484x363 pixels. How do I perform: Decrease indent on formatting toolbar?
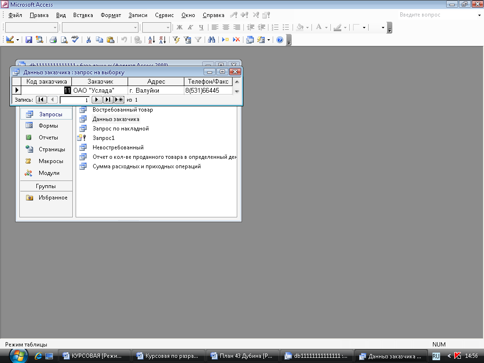pos(251,27)
